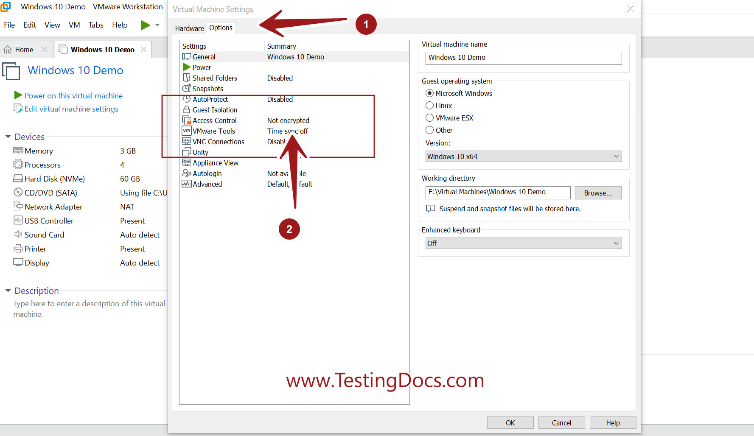Select the Linux guest operating system

[x=429, y=106]
